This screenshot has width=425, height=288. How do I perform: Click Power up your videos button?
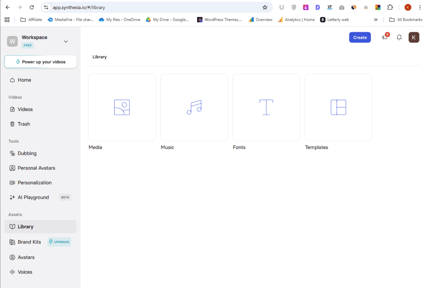(40, 62)
